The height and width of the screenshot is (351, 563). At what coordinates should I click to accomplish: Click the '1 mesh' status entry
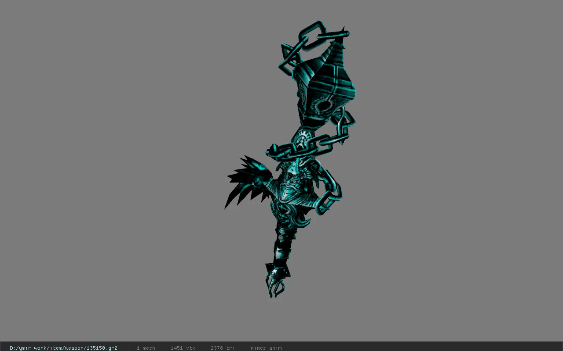(x=146, y=348)
